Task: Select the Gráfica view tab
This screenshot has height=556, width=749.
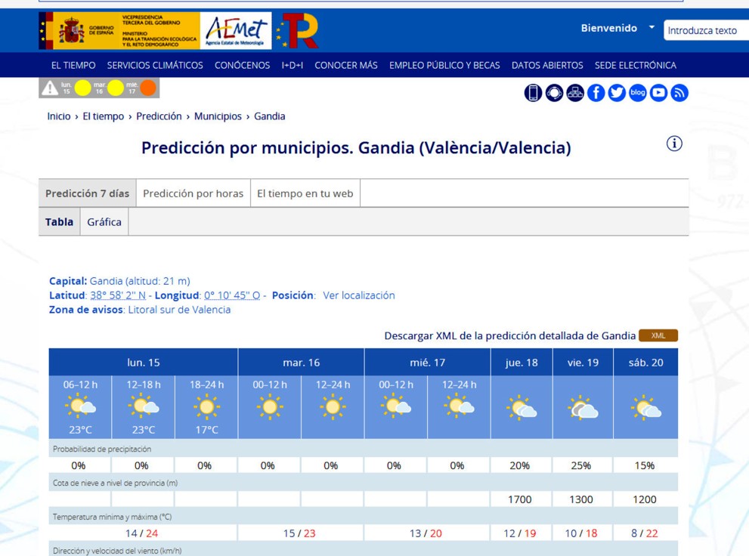Action: click(x=104, y=222)
